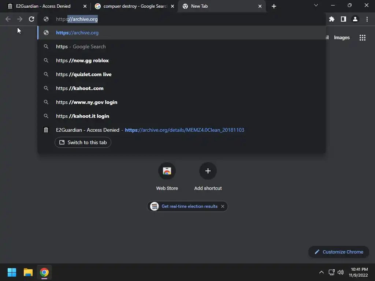Open File Explorer from the taskbar
The height and width of the screenshot is (281, 375).
pos(28,272)
